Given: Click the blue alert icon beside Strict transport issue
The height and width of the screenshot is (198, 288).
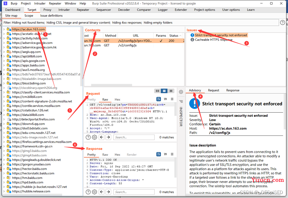Looking at the screenshot, I should click(x=192, y=35).
